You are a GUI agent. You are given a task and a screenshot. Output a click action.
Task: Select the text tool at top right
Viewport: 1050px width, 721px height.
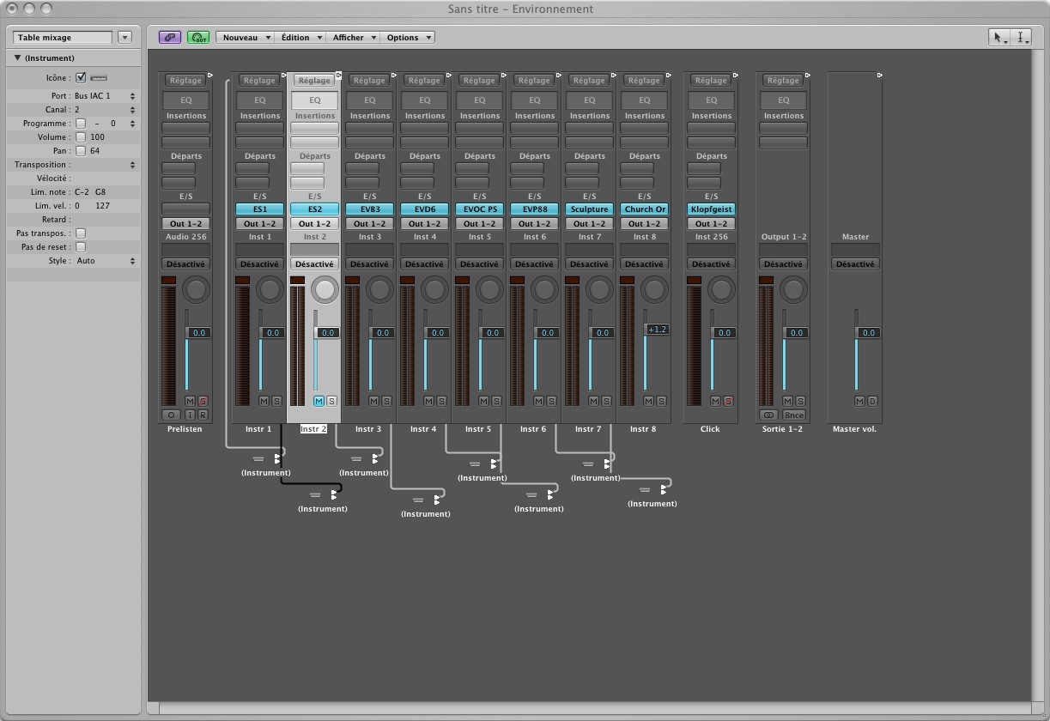coord(1022,38)
